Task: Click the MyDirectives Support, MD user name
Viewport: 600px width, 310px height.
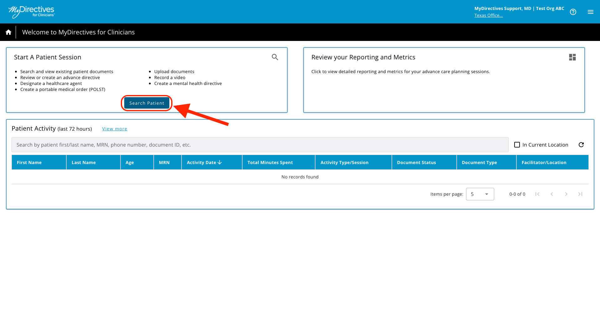Action: (503, 8)
